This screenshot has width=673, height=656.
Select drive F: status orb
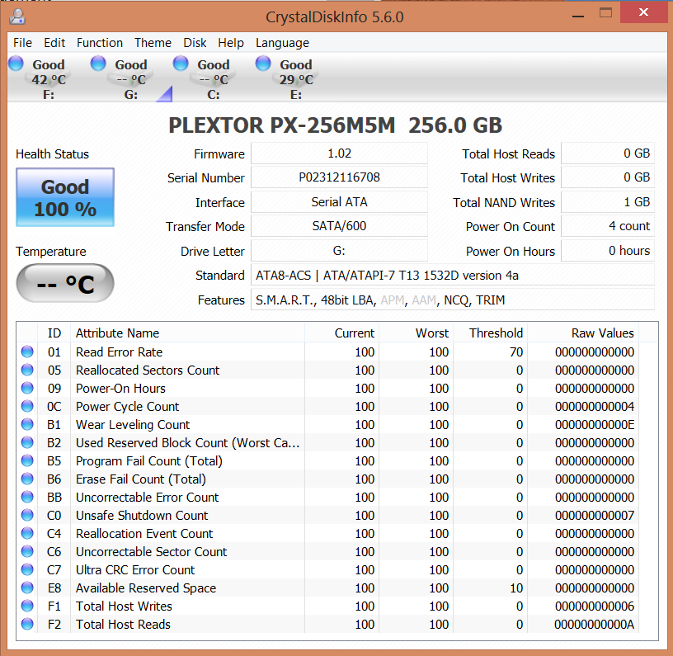point(16,64)
